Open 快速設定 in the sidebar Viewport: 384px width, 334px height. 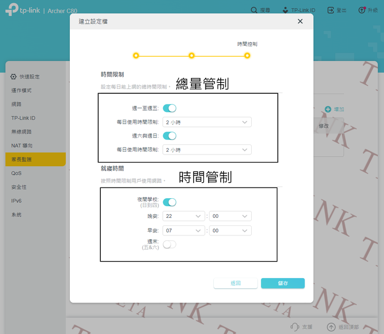29,77
